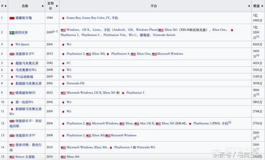Click the Swedish flag beside 我的世界

tap(12, 33)
